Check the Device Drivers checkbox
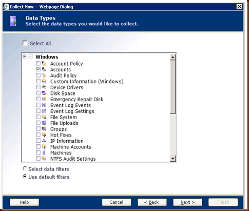This screenshot has height=211, width=249. point(39,87)
